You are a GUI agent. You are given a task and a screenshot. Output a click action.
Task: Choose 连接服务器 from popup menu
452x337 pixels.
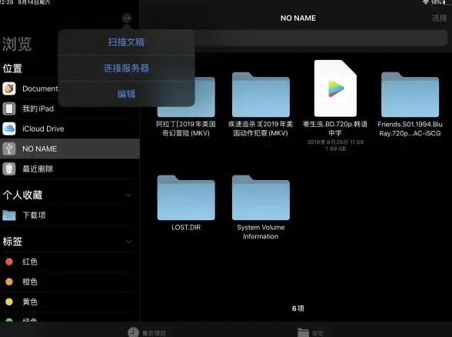126,68
